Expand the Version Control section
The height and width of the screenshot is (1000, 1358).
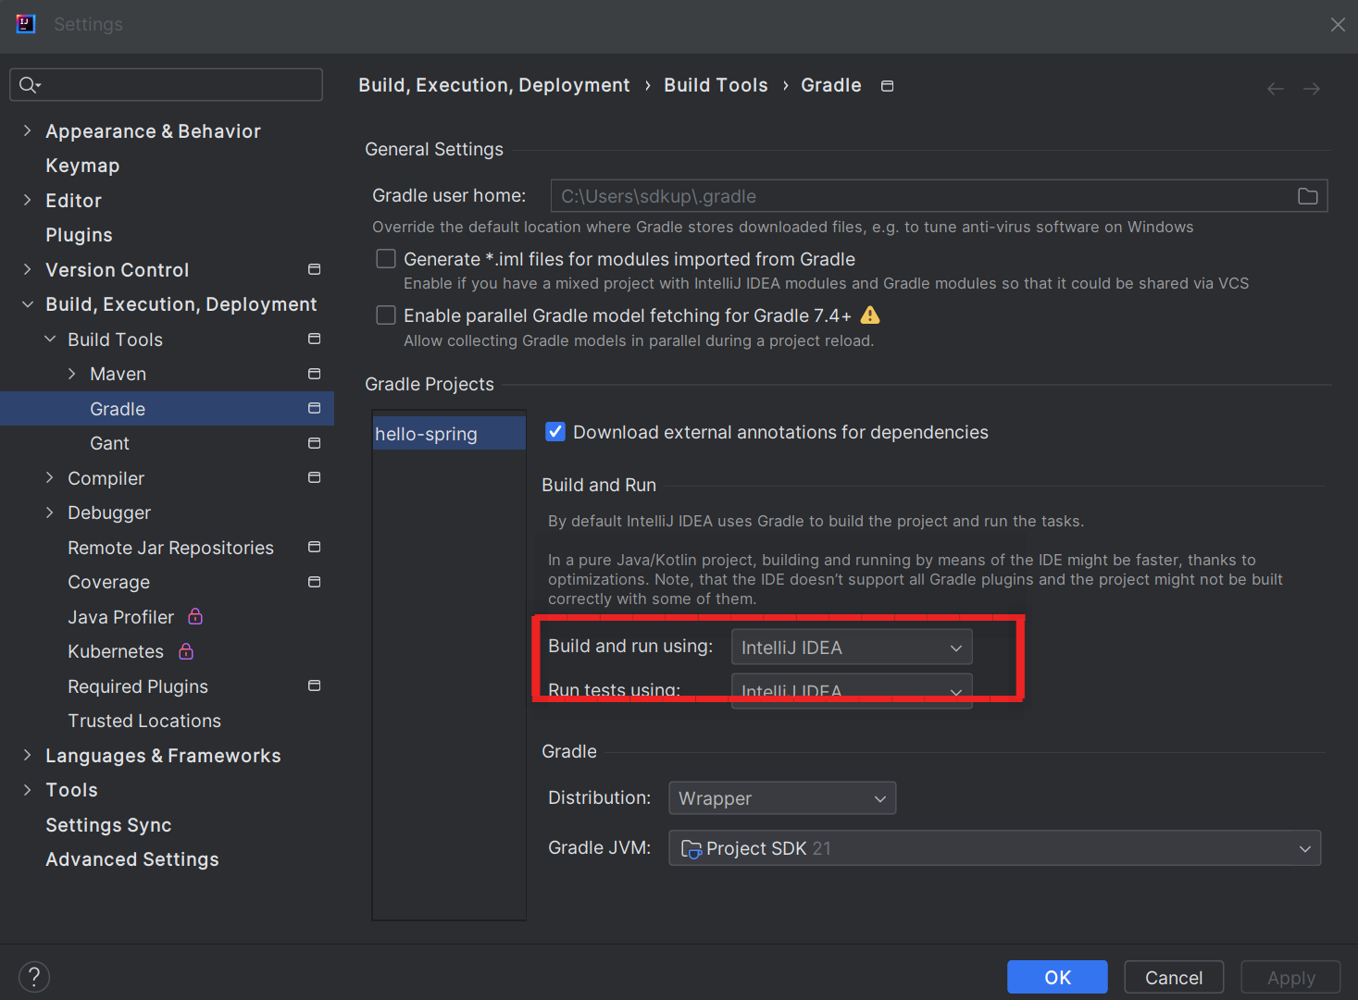pyautogui.click(x=27, y=269)
